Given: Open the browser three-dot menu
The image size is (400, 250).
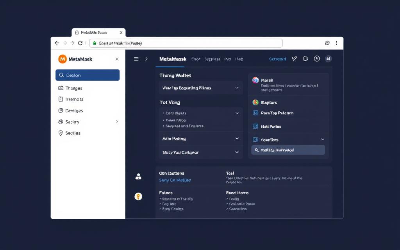Looking at the screenshot, I should coord(336,43).
